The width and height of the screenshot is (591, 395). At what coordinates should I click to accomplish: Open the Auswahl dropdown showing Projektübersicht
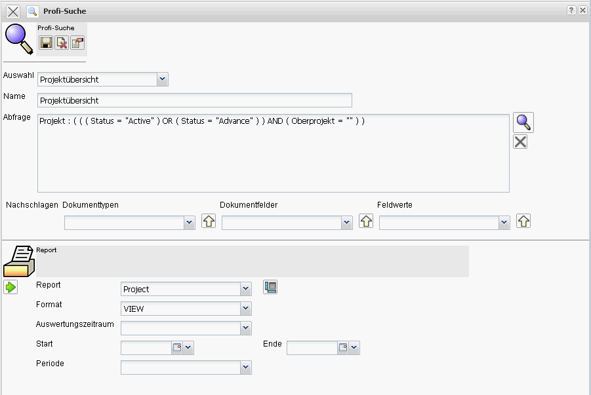163,79
